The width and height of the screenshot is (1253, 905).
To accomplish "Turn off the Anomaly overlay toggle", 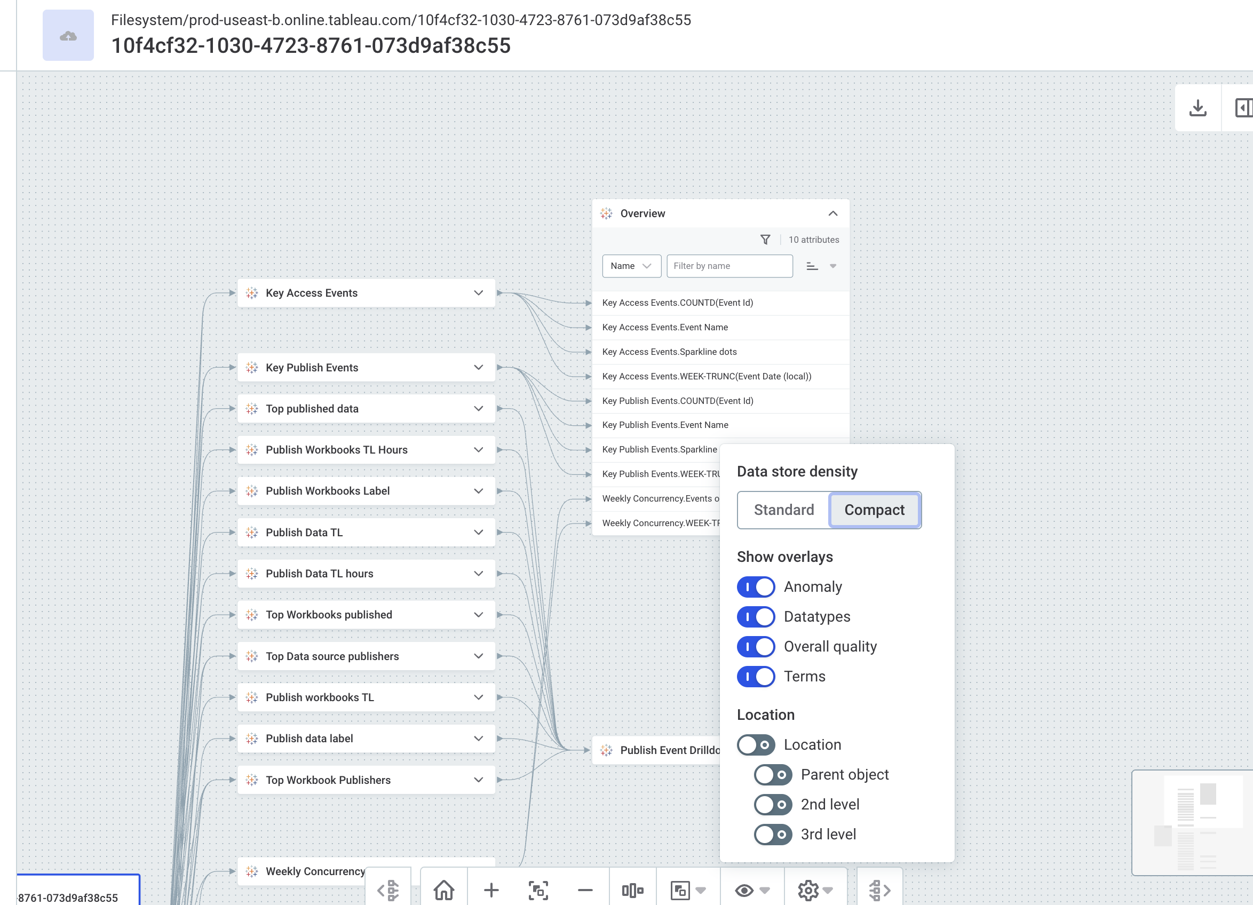I will click(x=755, y=587).
